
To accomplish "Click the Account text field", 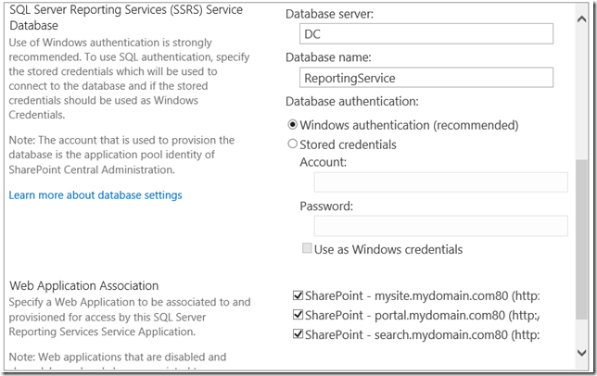I will [x=440, y=182].
